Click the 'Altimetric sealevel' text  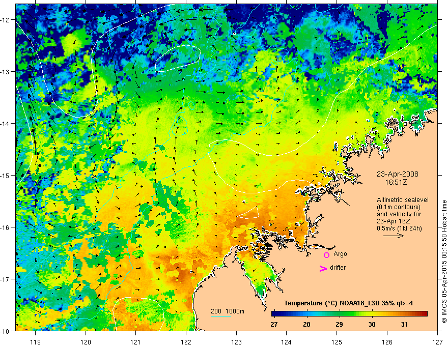coord(403,200)
